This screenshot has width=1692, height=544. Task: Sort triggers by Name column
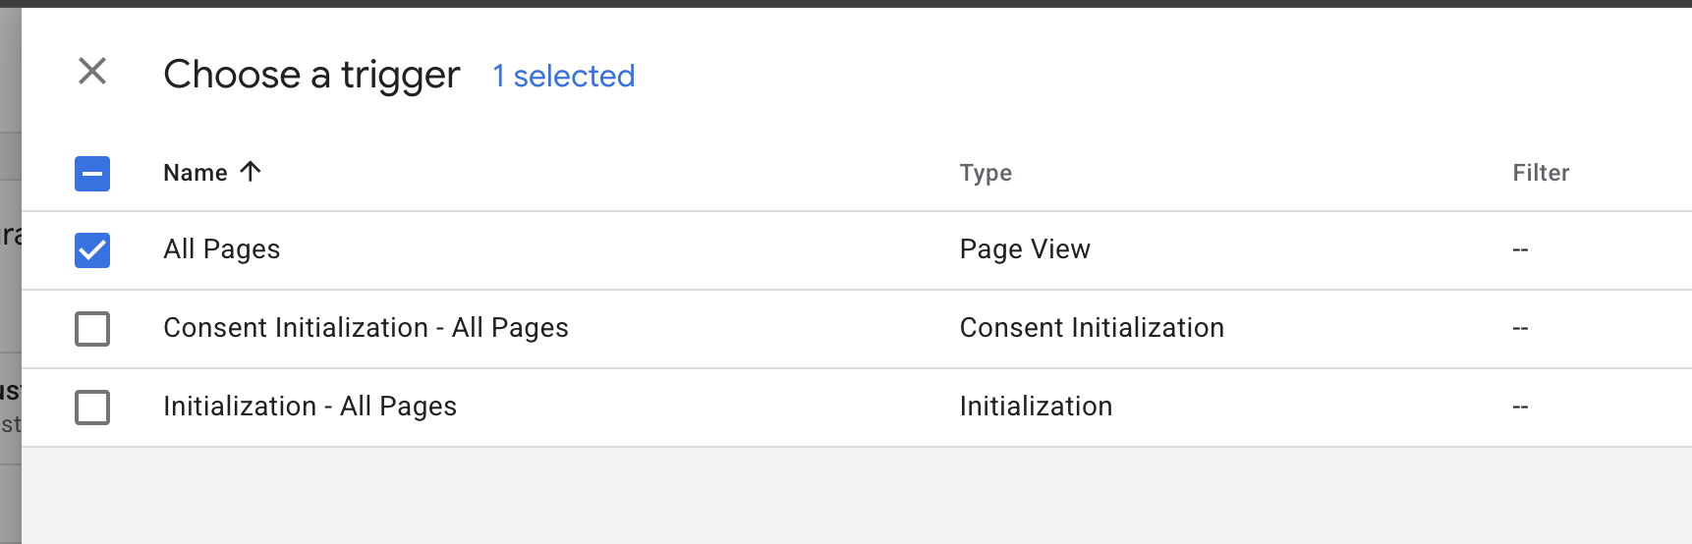[196, 173]
